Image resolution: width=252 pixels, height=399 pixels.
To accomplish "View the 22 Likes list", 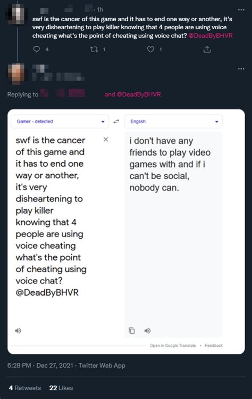I will (x=61, y=388).
